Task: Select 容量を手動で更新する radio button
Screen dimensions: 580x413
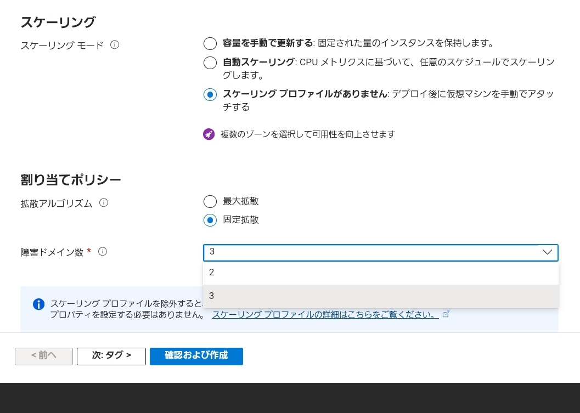Action: click(x=210, y=44)
